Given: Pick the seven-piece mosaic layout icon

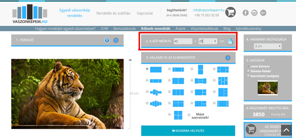Looking at the screenshot, I should [223, 81].
